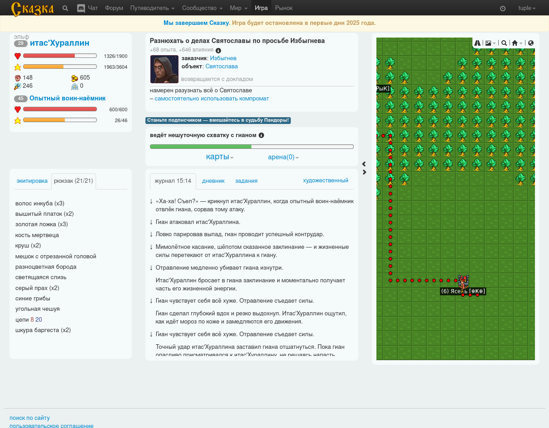The image size is (549, 428).
Task: Open the map image layers dropdown
Action: pos(491,43)
